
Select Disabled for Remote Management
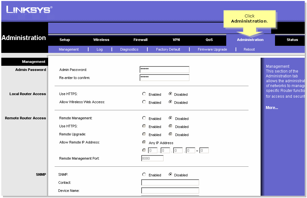coord(170,118)
